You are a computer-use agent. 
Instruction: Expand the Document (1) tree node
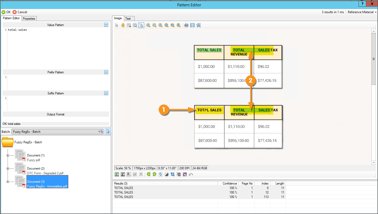pyautogui.click(x=8, y=155)
